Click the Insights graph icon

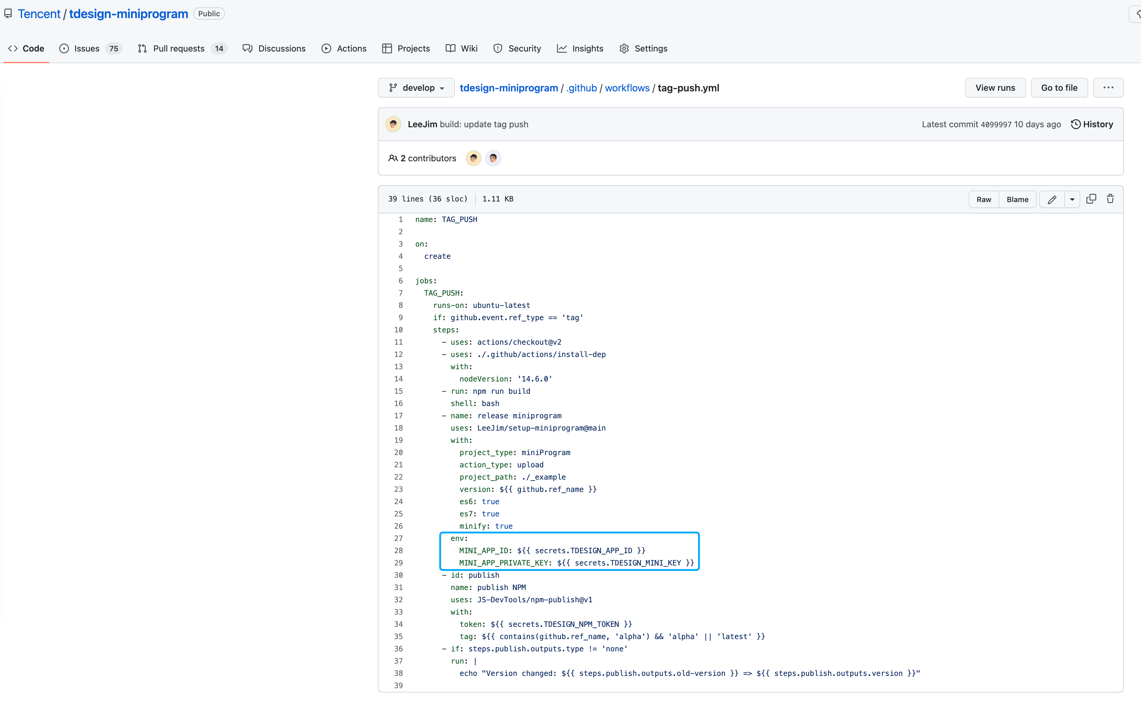(x=562, y=48)
